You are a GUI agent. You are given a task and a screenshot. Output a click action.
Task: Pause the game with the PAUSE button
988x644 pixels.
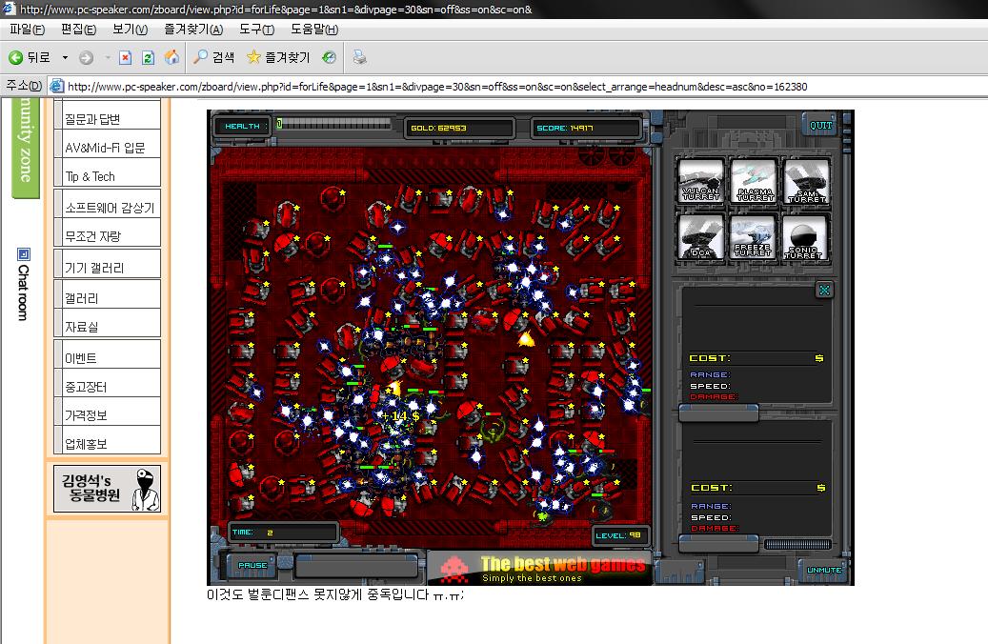tap(252, 565)
